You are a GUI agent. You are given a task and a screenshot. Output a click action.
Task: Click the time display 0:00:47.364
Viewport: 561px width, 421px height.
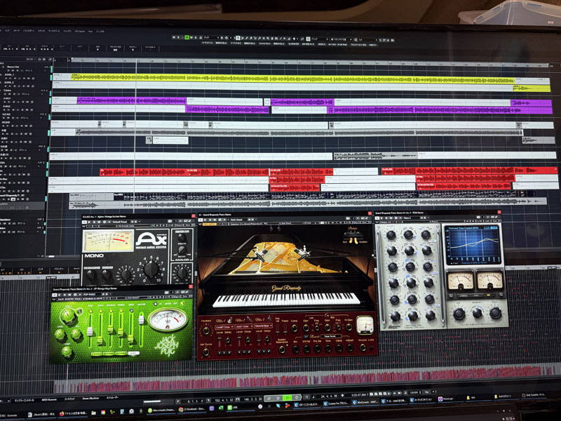click(x=360, y=395)
